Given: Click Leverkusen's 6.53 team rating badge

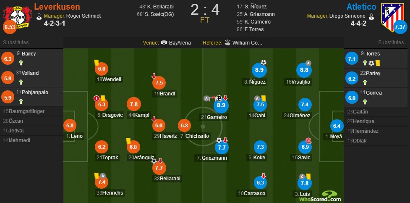Looking at the screenshot, I should click(10, 27).
